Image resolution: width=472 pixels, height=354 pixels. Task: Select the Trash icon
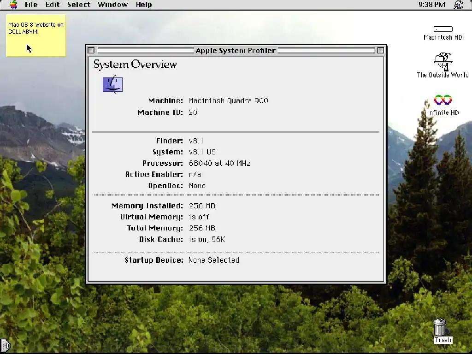coord(442,330)
